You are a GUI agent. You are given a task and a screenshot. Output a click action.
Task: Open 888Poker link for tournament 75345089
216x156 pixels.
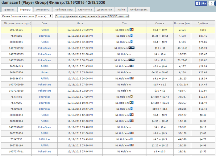pos(45,36)
